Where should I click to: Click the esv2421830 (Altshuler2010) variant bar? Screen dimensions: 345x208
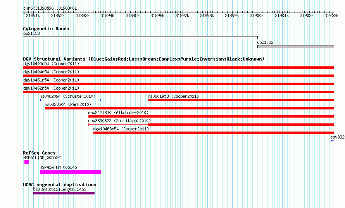[211, 116]
